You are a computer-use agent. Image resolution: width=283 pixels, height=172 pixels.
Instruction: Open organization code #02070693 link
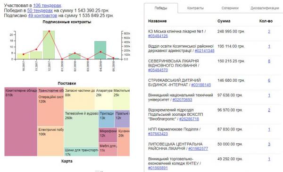[x=182, y=100]
